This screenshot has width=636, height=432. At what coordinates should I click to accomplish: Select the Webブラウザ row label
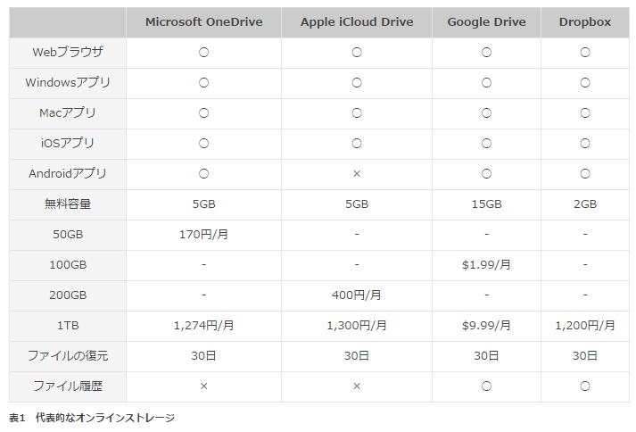click(68, 53)
